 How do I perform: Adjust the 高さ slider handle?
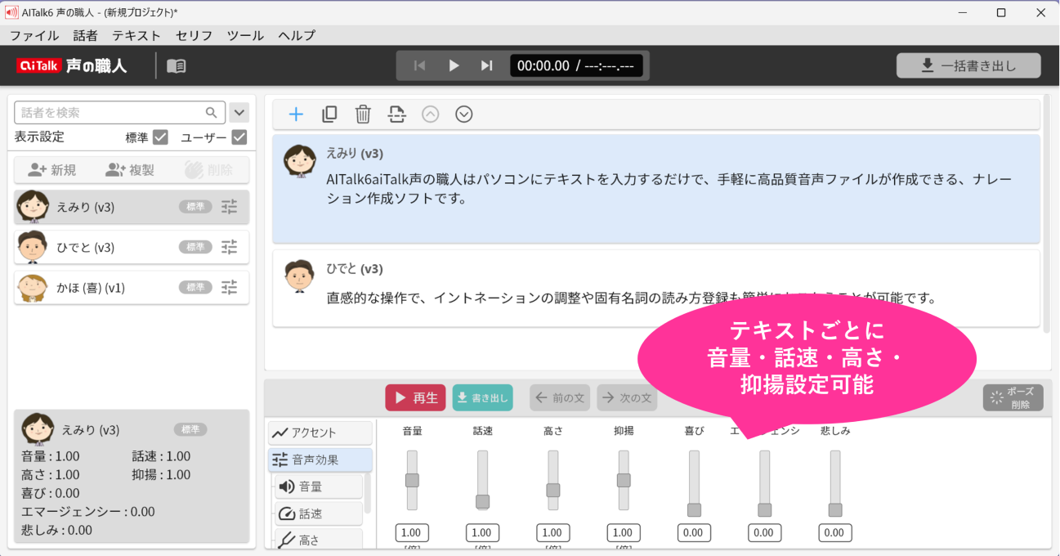tap(553, 491)
